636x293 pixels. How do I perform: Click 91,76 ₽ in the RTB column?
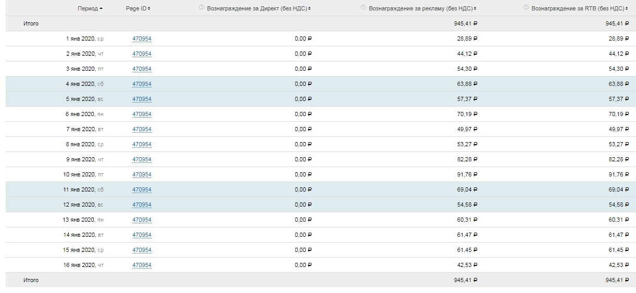[619, 175]
